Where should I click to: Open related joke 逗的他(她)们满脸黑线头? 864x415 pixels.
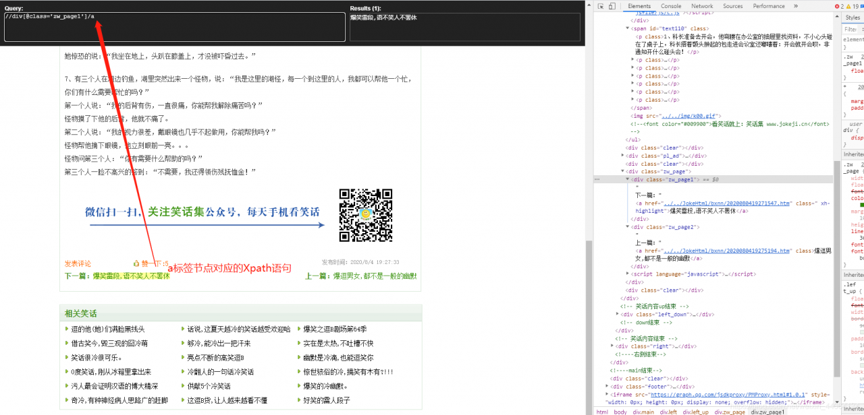(x=107, y=329)
